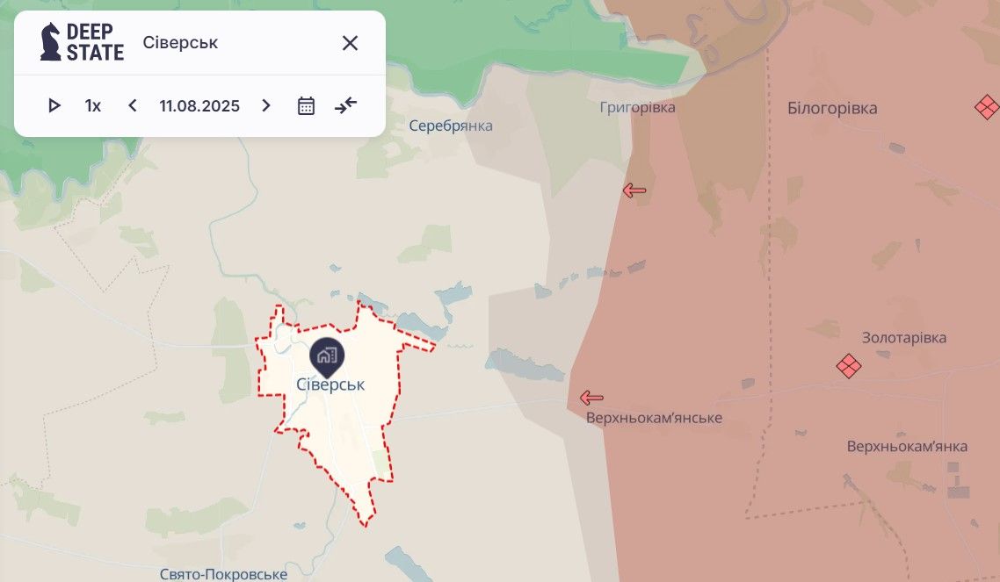
Task: Click the Сіверськ title text in panel
Action: coord(180,43)
